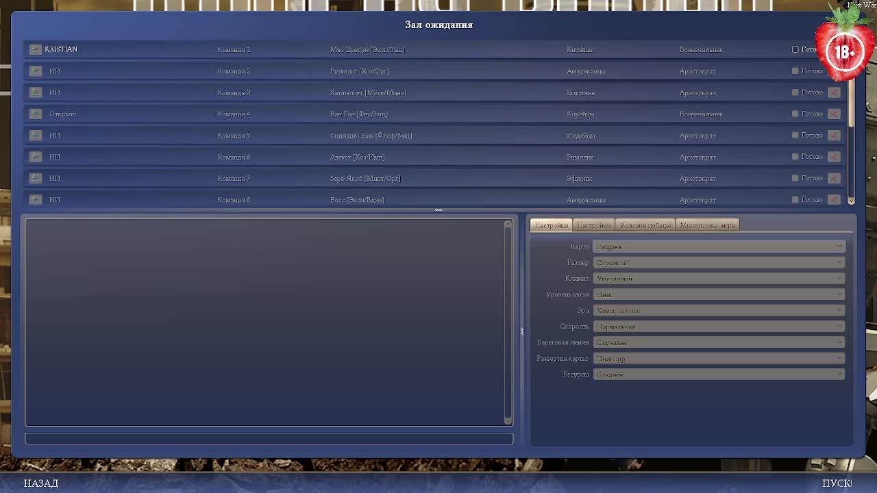Open the Многопольз. игра tab
This screenshot has height=493, width=877.
(x=707, y=225)
